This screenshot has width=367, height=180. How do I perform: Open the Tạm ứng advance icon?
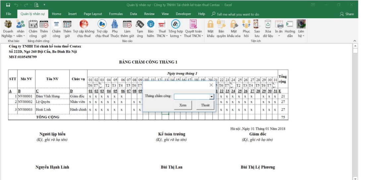(x=140, y=24)
